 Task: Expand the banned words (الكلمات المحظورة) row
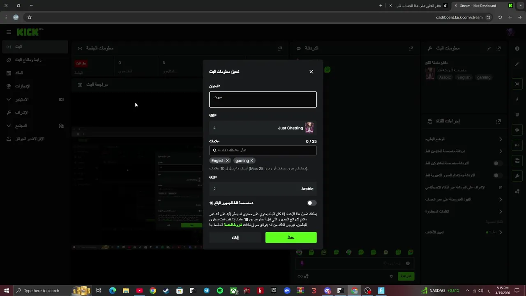tap(464, 212)
